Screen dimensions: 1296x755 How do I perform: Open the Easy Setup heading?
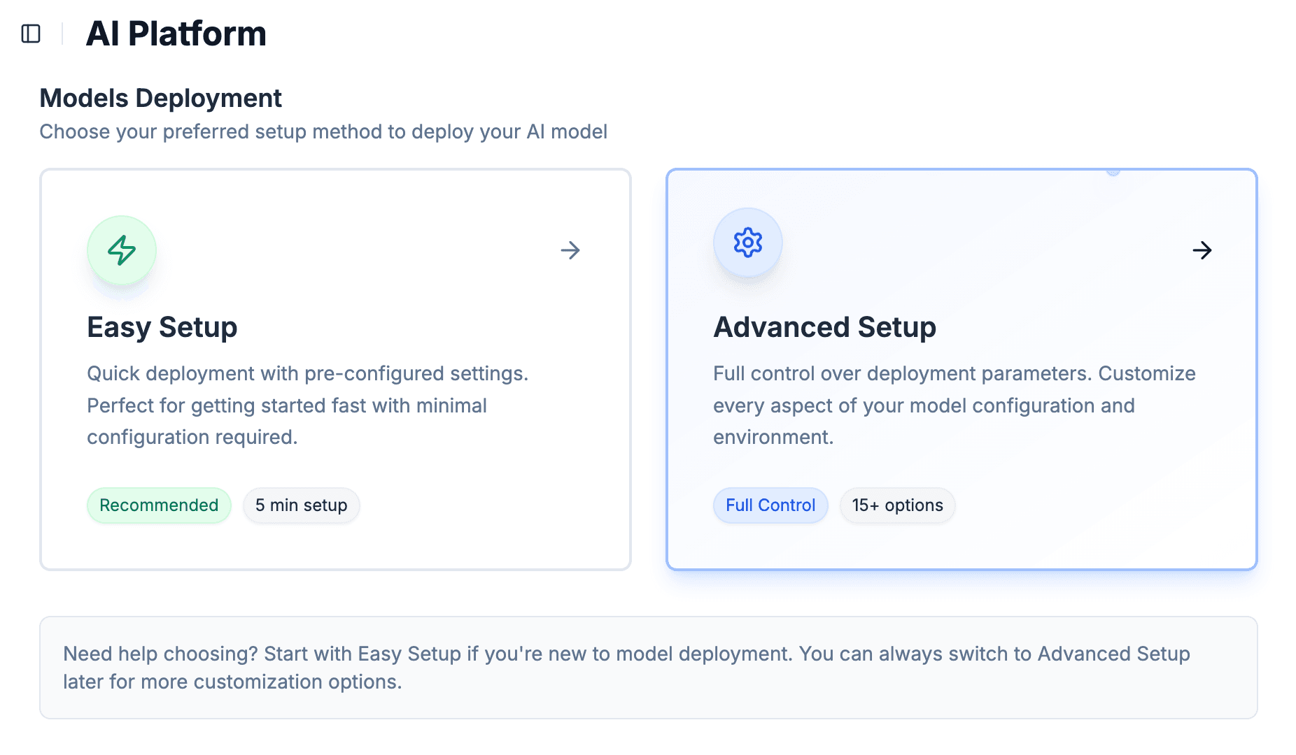(162, 327)
